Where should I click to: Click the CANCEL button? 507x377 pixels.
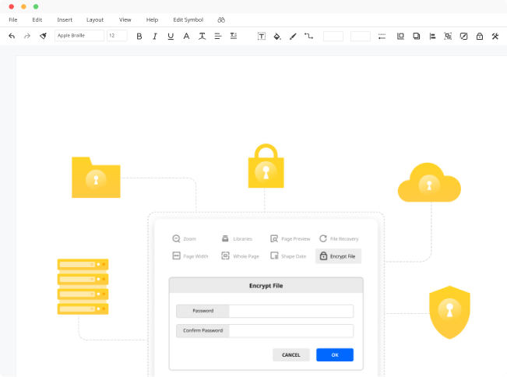point(291,354)
